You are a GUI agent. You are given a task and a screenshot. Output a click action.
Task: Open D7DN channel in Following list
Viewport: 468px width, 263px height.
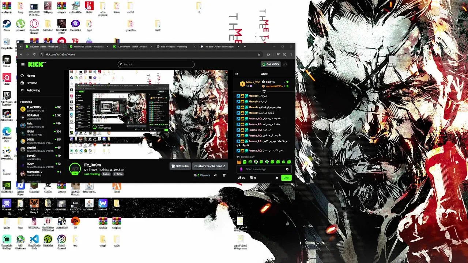coord(41,141)
